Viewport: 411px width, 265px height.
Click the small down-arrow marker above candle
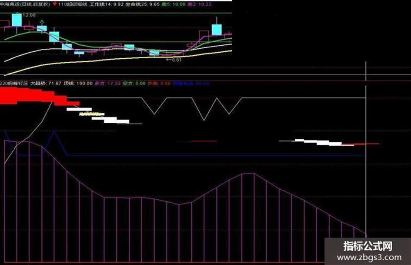tap(42, 23)
